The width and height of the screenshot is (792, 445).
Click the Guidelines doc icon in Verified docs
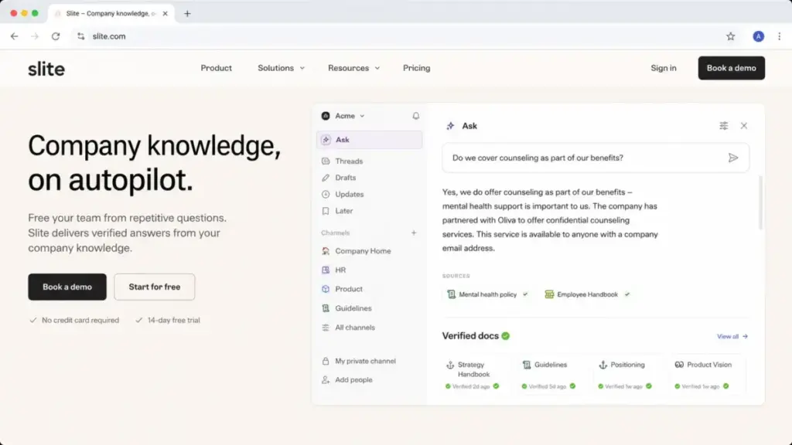tap(526, 365)
